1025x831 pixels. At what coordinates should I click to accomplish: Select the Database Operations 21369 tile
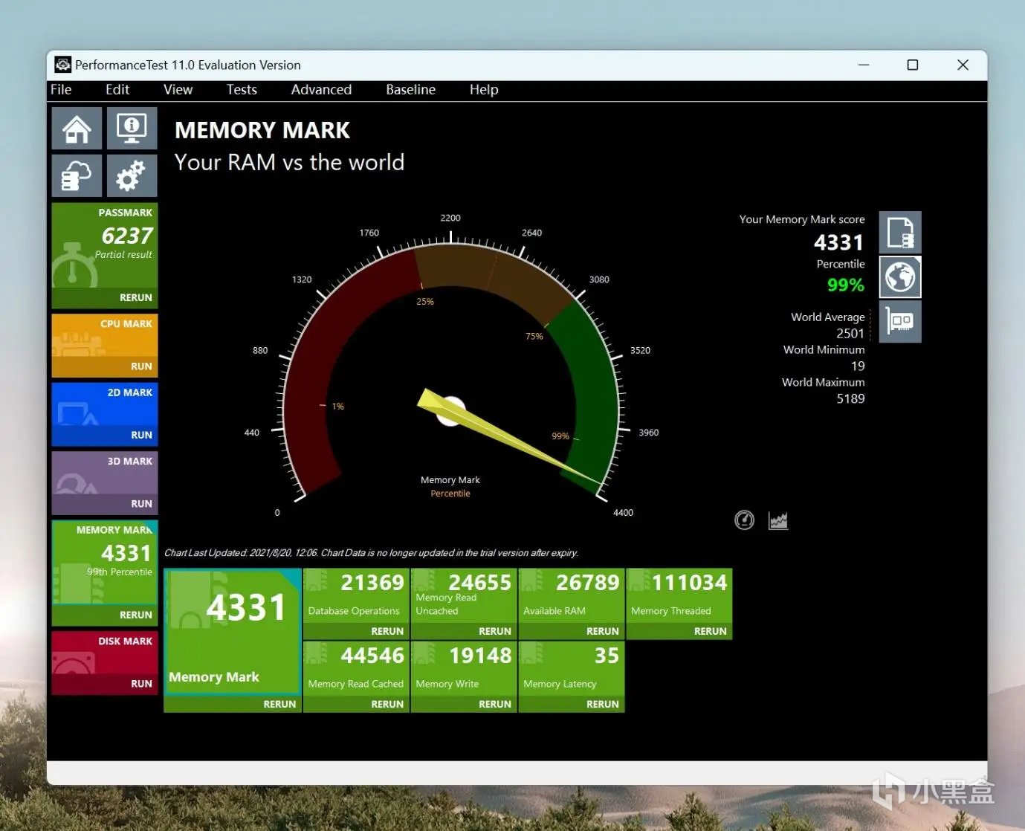[x=356, y=596]
